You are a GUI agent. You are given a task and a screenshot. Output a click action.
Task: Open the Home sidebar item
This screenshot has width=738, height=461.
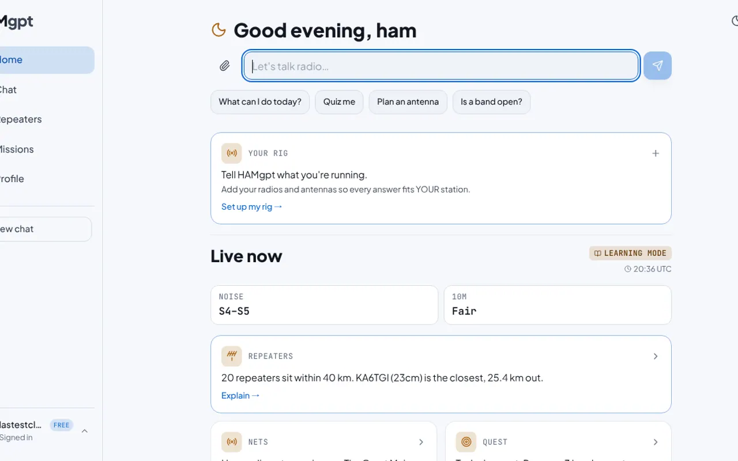pyautogui.click(x=46, y=60)
